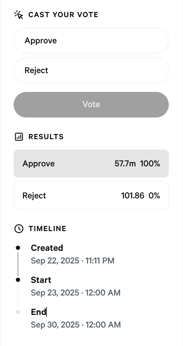Open the Approve results row
This screenshot has height=346, width=183.
[91, 163]
